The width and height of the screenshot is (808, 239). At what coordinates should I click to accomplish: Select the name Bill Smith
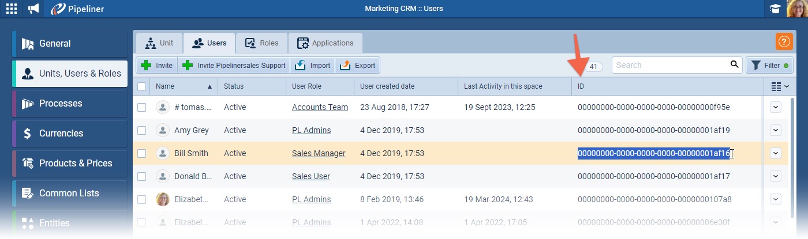[x=191, y=153]
